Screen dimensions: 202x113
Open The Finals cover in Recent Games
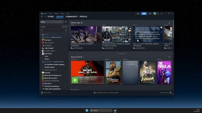click(x=164, y=73)
